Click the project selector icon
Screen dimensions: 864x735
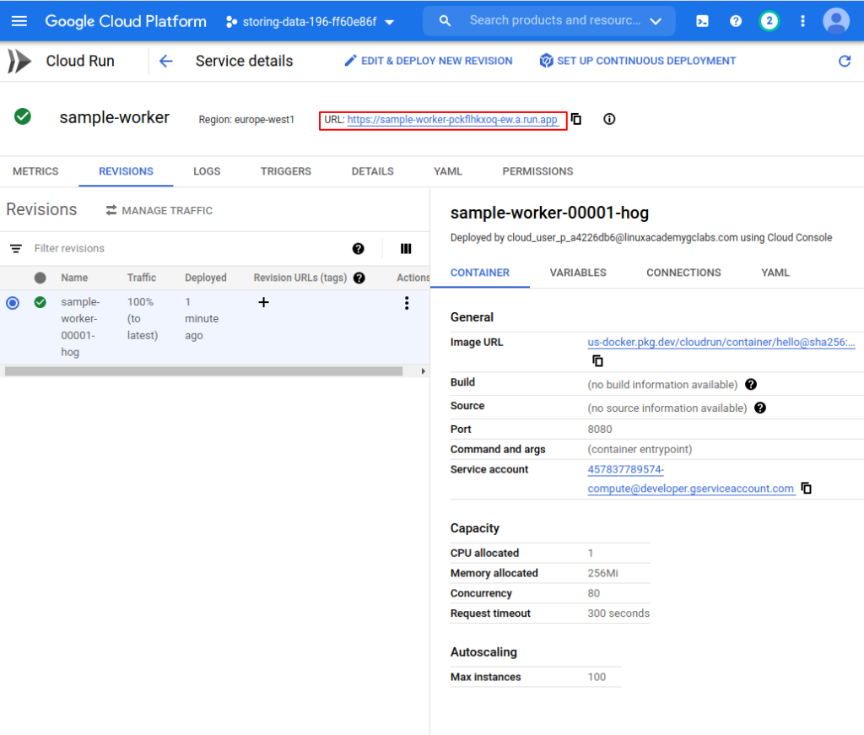(x=231, y=21)
